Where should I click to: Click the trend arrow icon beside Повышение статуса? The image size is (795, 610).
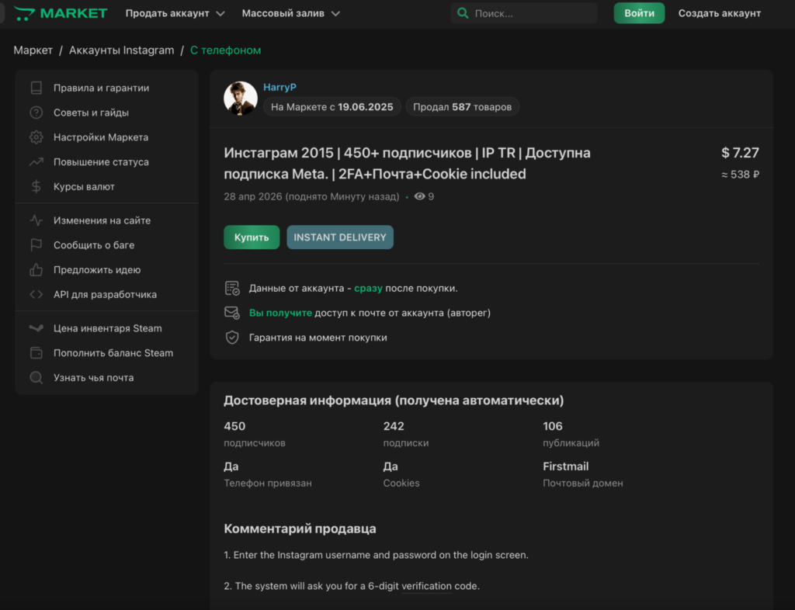click(x=36, y=162)
